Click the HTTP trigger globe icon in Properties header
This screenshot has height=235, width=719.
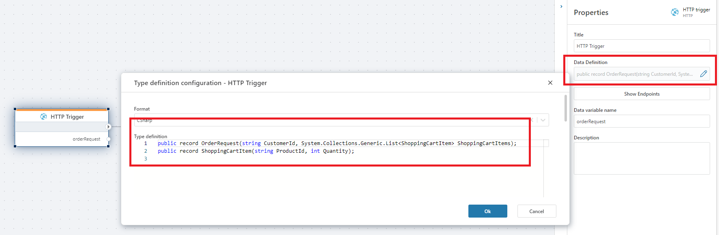click(675, 12)
